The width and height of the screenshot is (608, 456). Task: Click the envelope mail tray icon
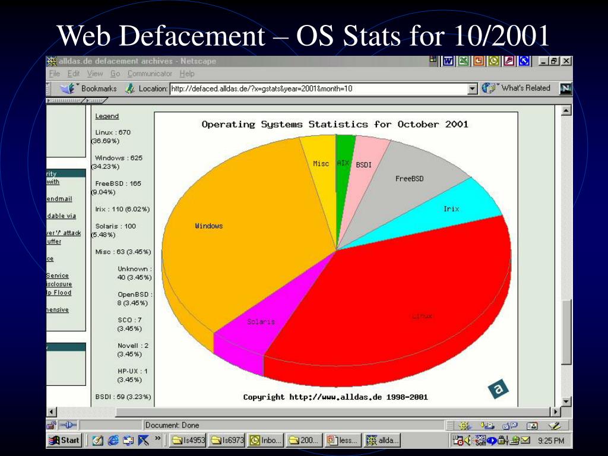coord(525,440)
